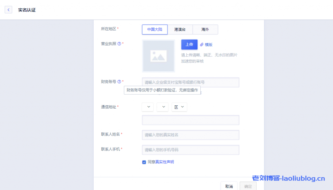The width and height of the screenshot is (333, 190).
Task: Select the 中国大陆 region option
Action: 155,30
